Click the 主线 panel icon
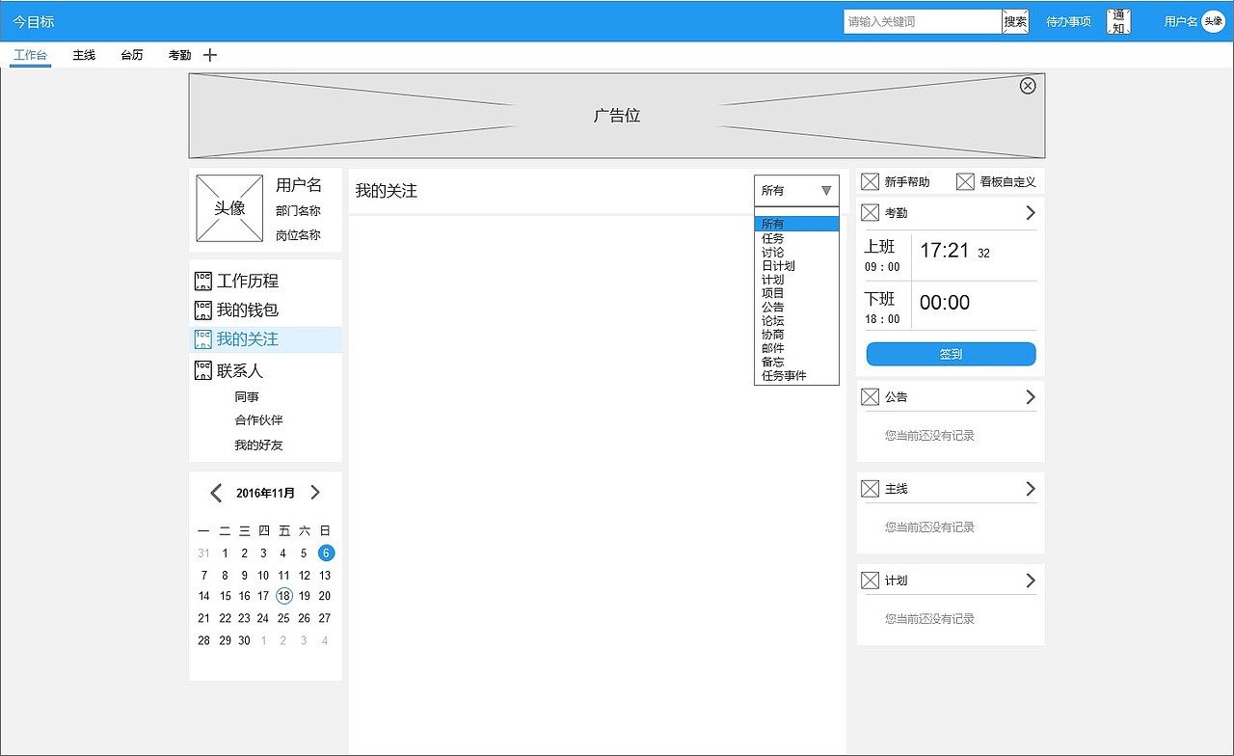This screenshot has width=1234, height=756. click(870, 489)
